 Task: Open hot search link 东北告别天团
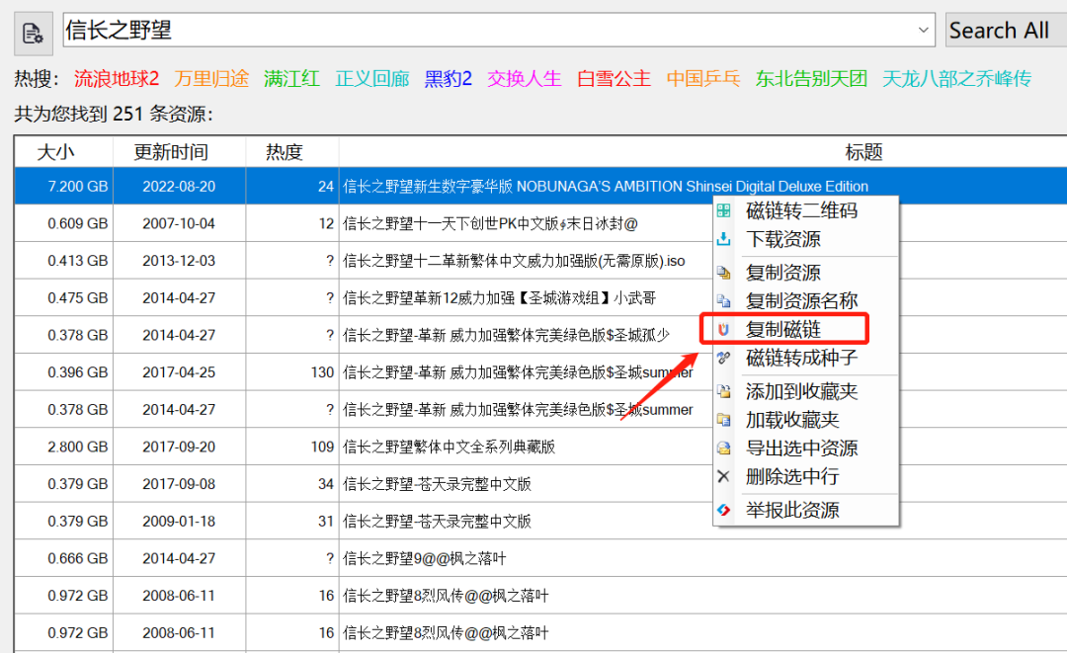(811, 79)
